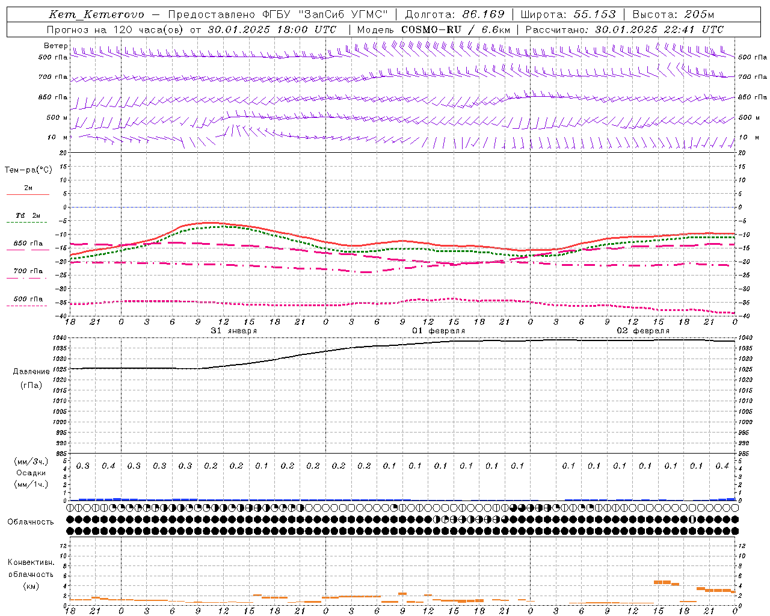
Task: Click the Kem_Kemerovo station title
Action: point(96,14)
